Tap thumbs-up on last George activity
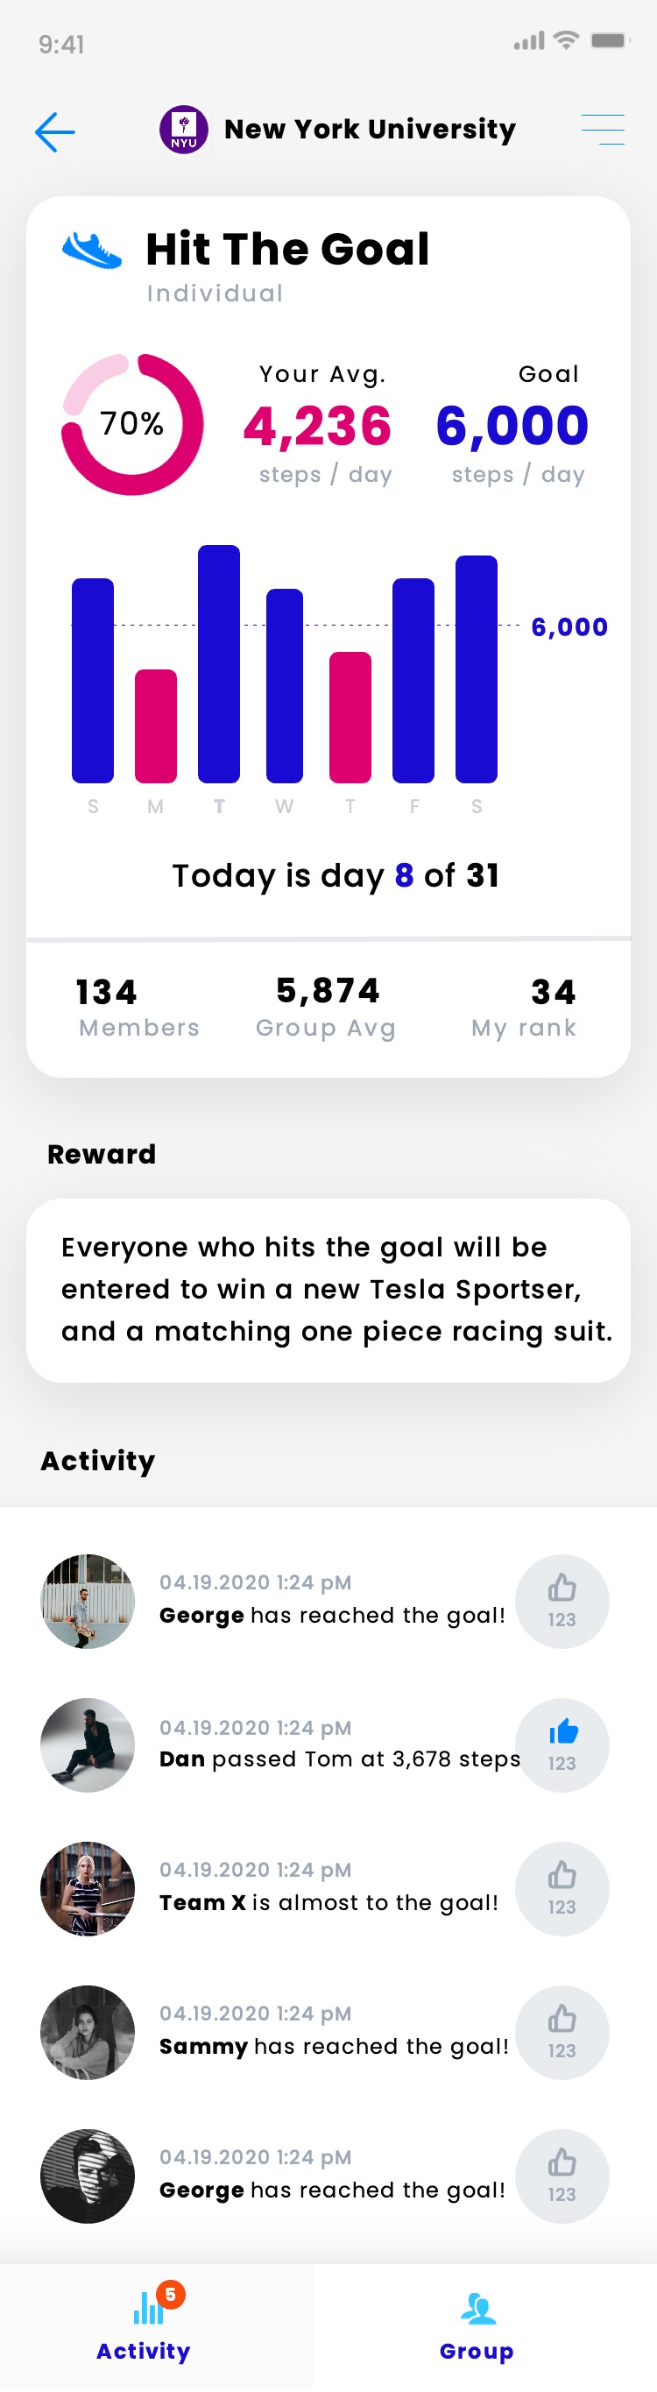 click(562, 2175)
